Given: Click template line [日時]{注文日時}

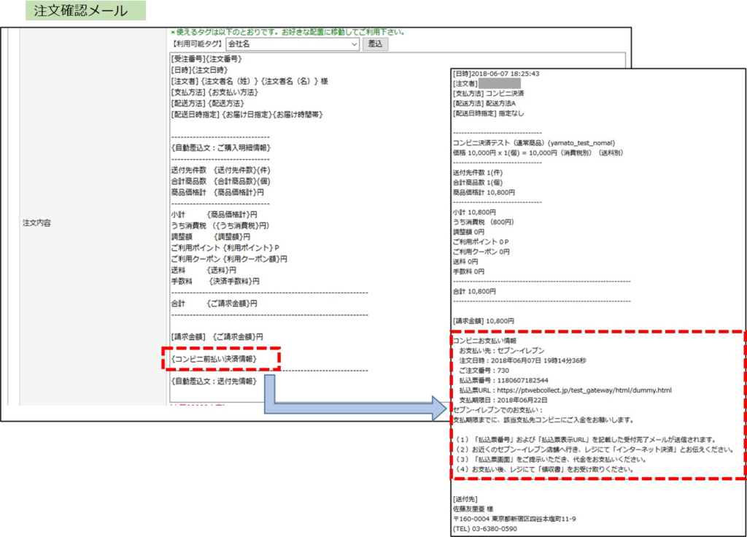Looking at the screenshot, I should tap(199, 70).
